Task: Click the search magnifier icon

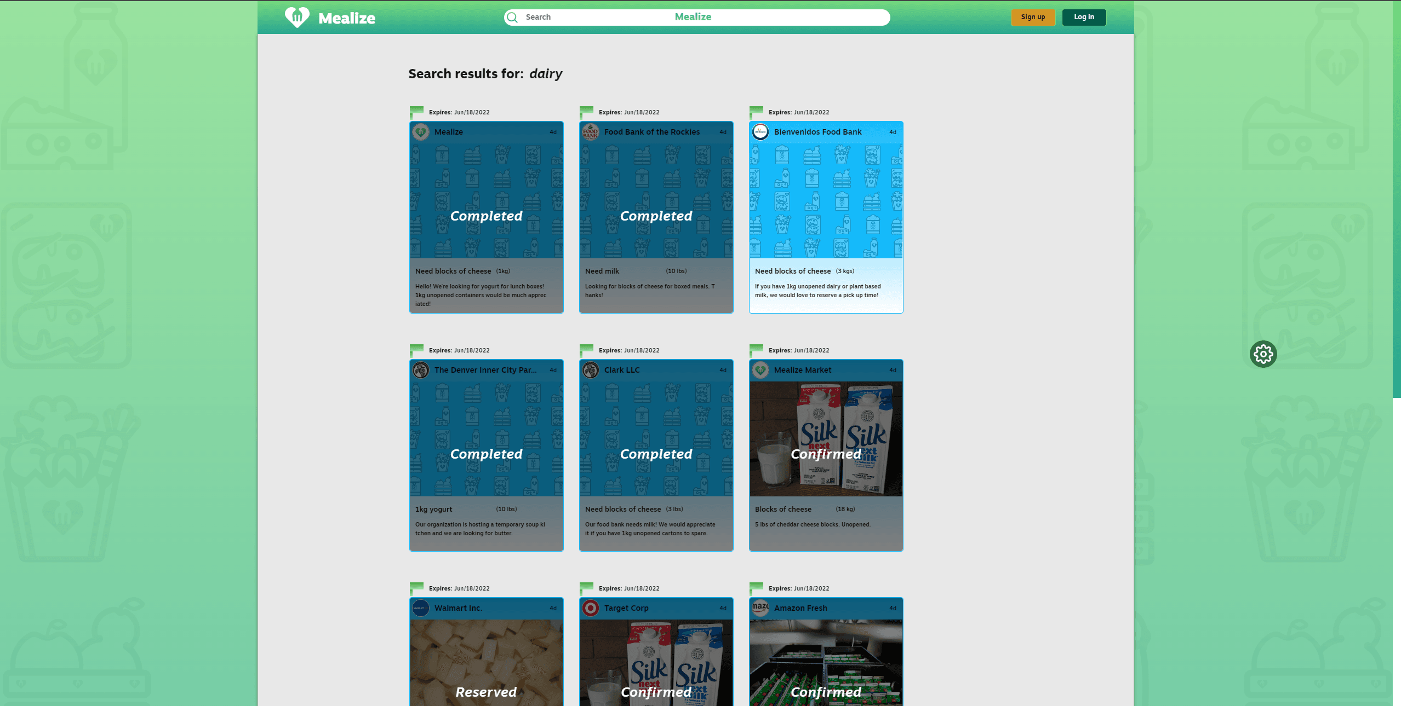Action: pyautogui.click(x=512, y=18)
